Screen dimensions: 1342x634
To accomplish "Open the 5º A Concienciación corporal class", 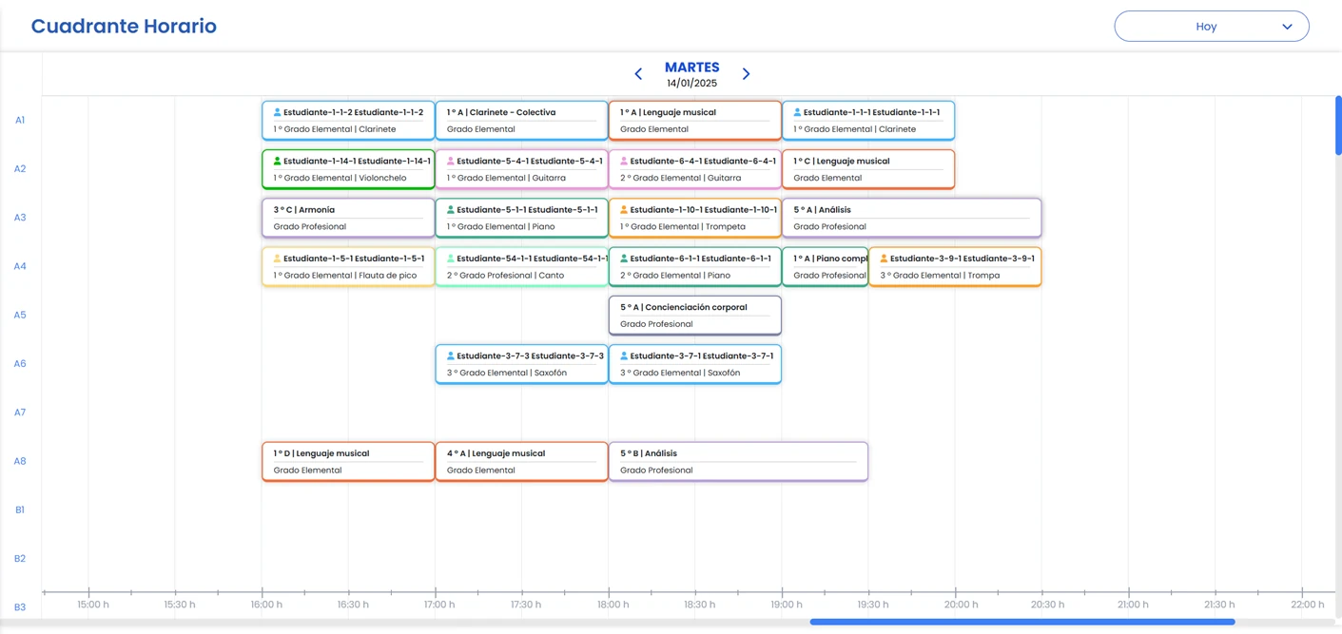I will point(694,316).
